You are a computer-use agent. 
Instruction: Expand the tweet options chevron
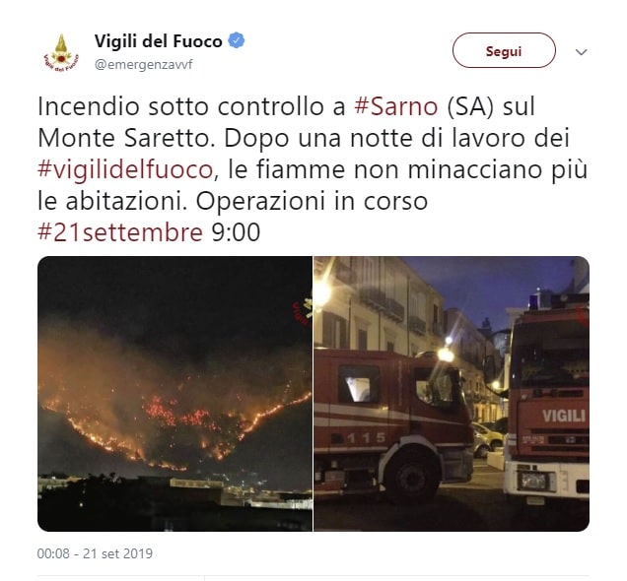[581, 52]
